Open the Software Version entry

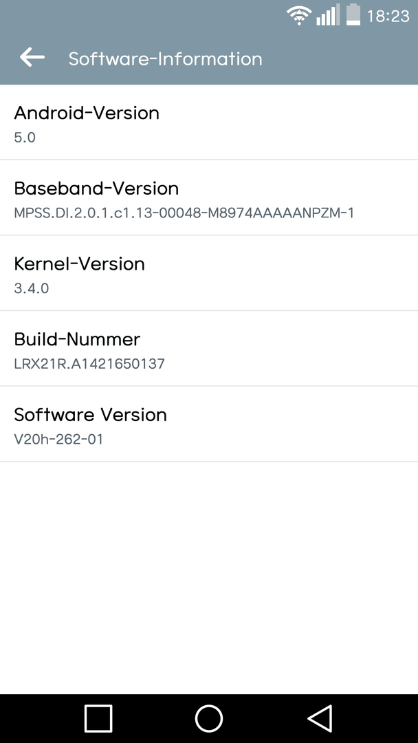pos(209,424)
